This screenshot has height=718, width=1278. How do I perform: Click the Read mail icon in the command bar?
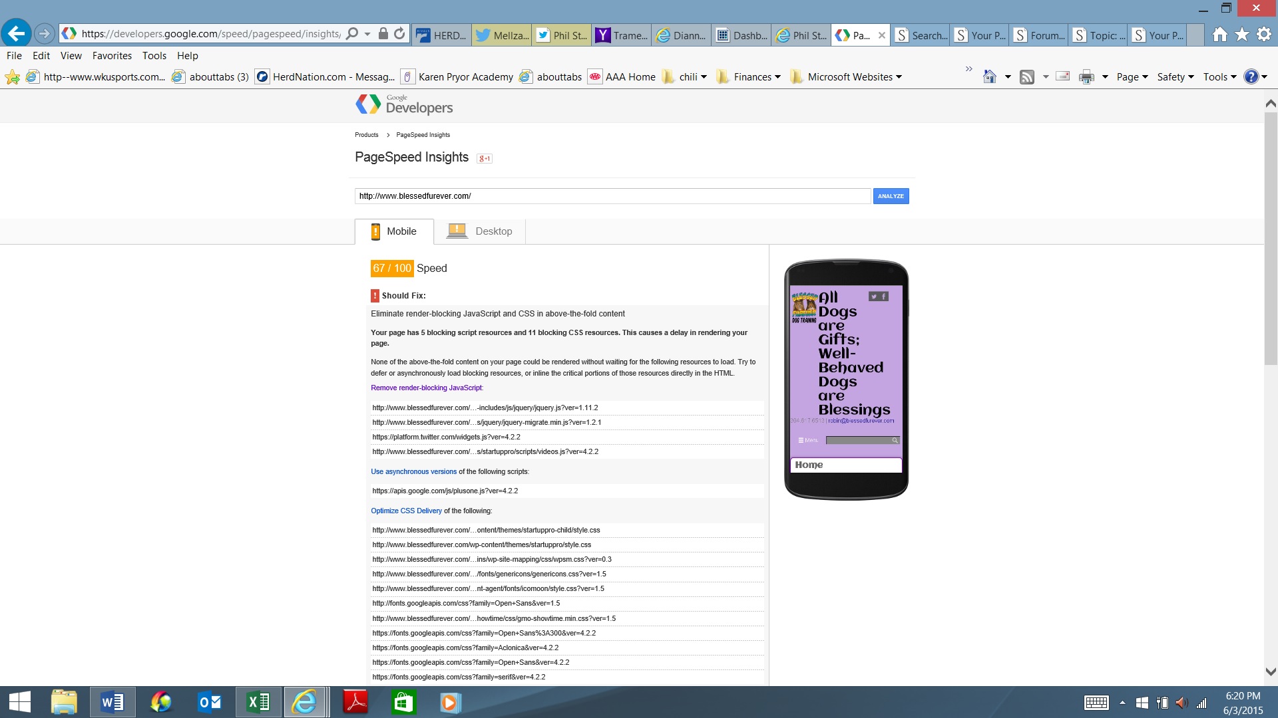tap(1063, 77)
